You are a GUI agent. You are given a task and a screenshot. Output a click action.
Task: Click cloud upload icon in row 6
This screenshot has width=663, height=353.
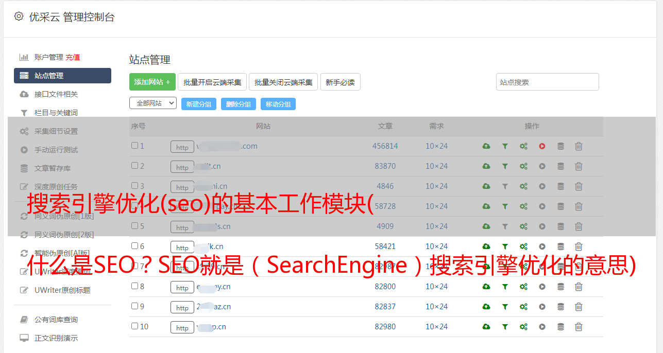coord(486,246)
